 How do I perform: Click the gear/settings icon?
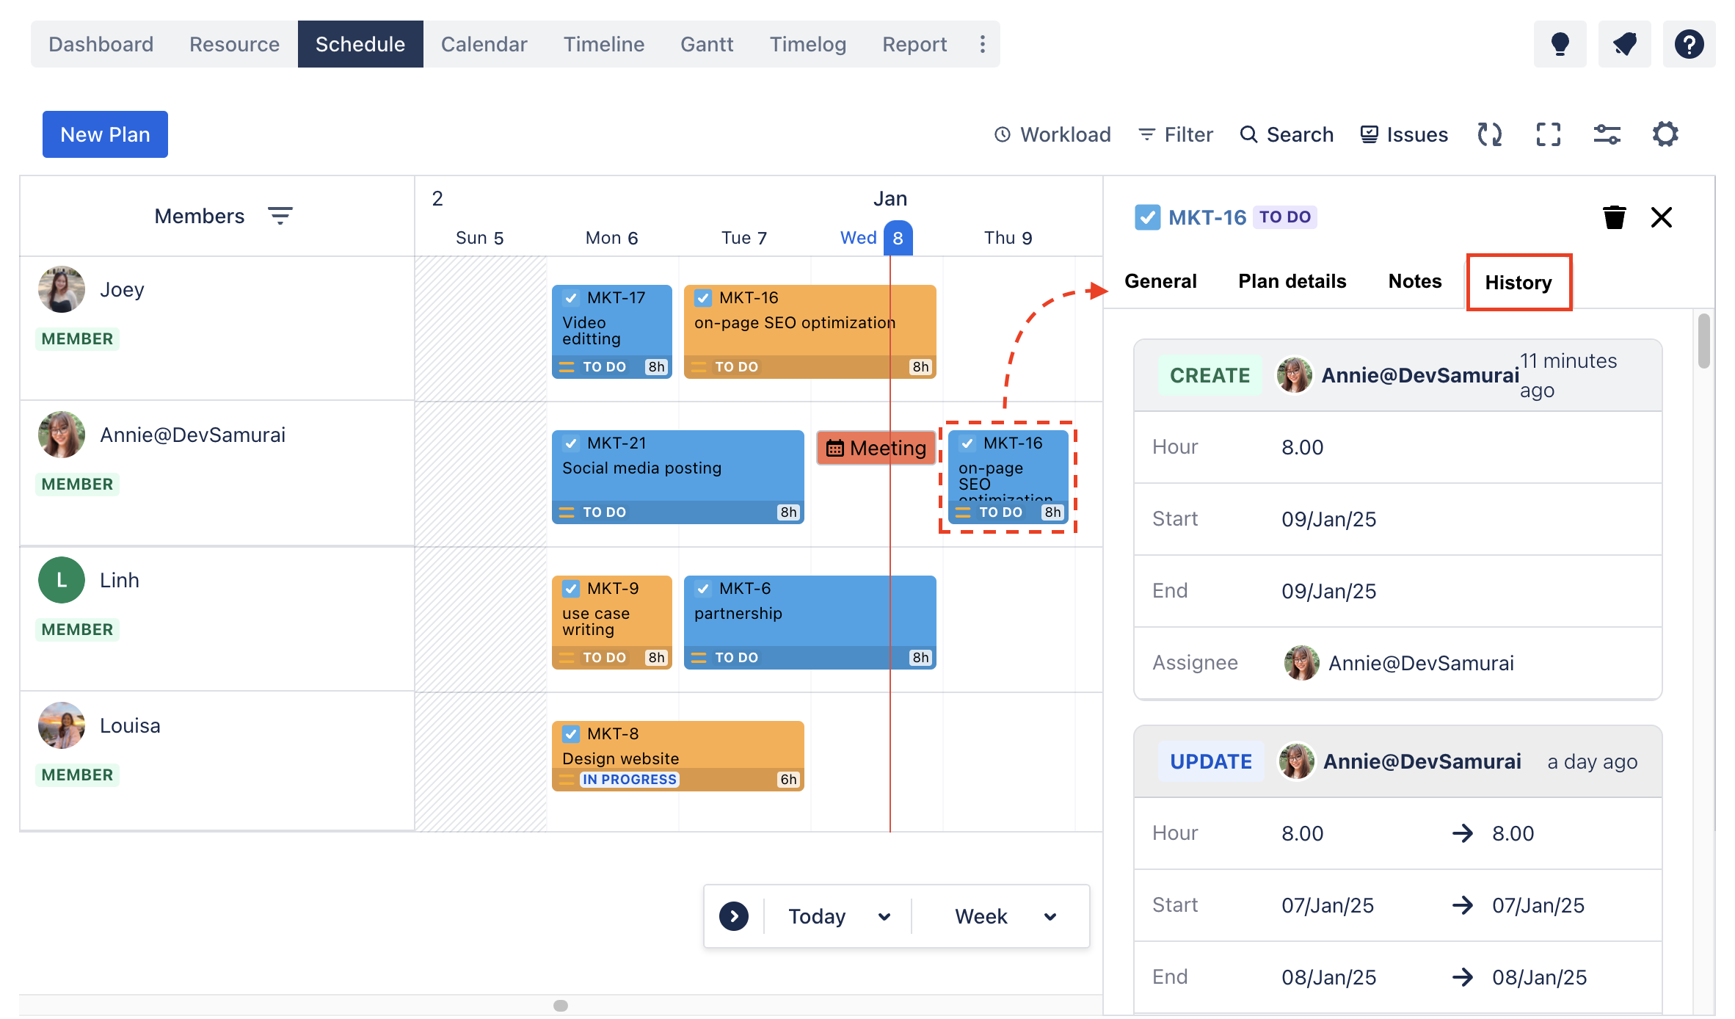(x=1667, y=134)
